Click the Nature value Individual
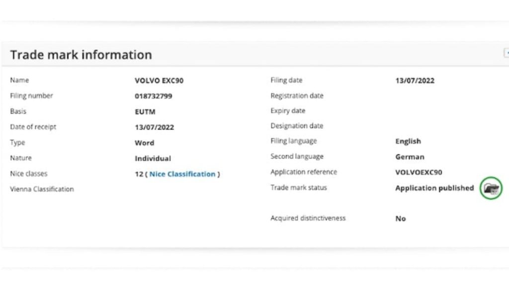 tap(153, 158)
